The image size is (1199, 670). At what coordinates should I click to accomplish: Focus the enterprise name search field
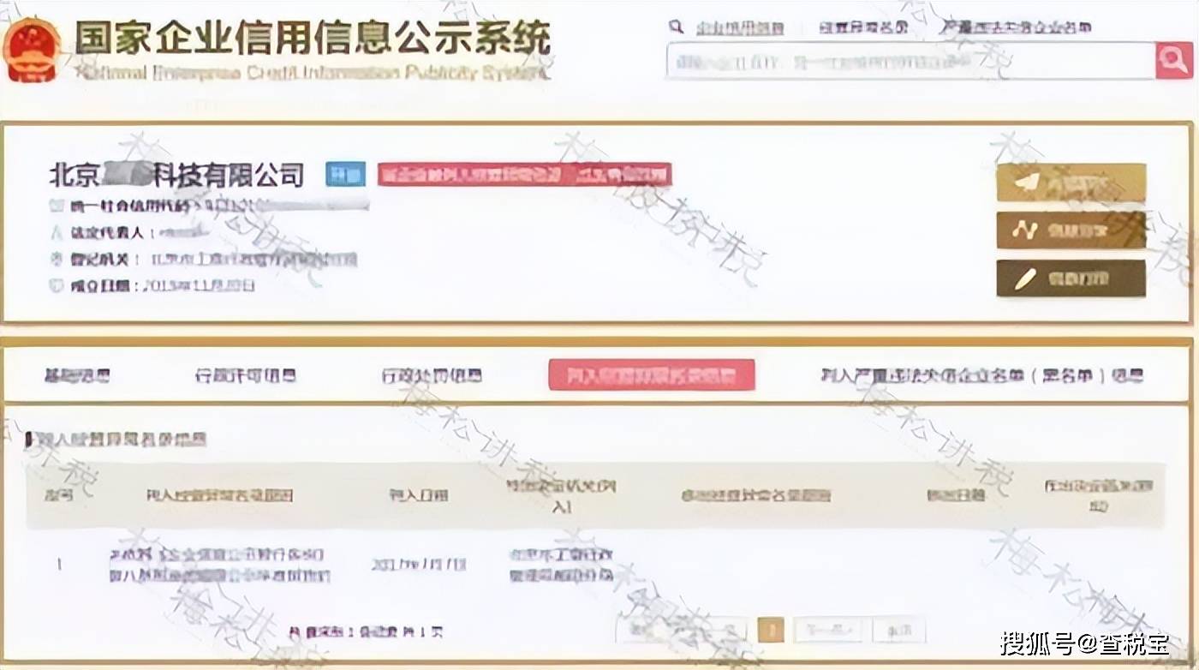pos(910,61)
